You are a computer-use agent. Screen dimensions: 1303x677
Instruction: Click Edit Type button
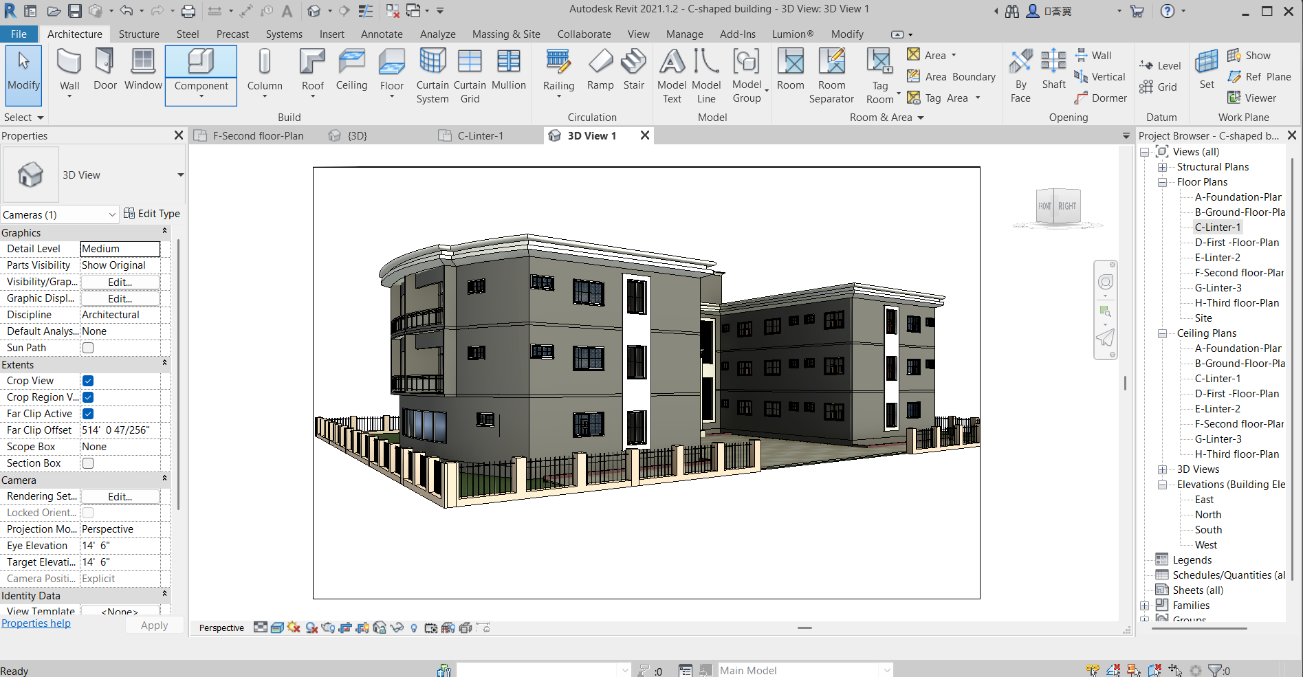(x=151, y=214)
